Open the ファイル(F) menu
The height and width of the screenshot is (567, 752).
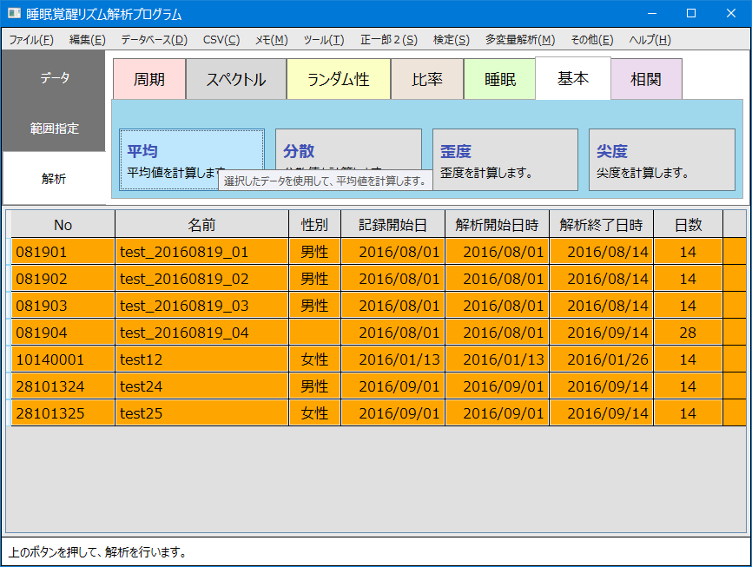31,40
